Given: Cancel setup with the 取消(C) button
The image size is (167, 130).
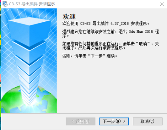Looking at the screenshot, I should (148, 122).
